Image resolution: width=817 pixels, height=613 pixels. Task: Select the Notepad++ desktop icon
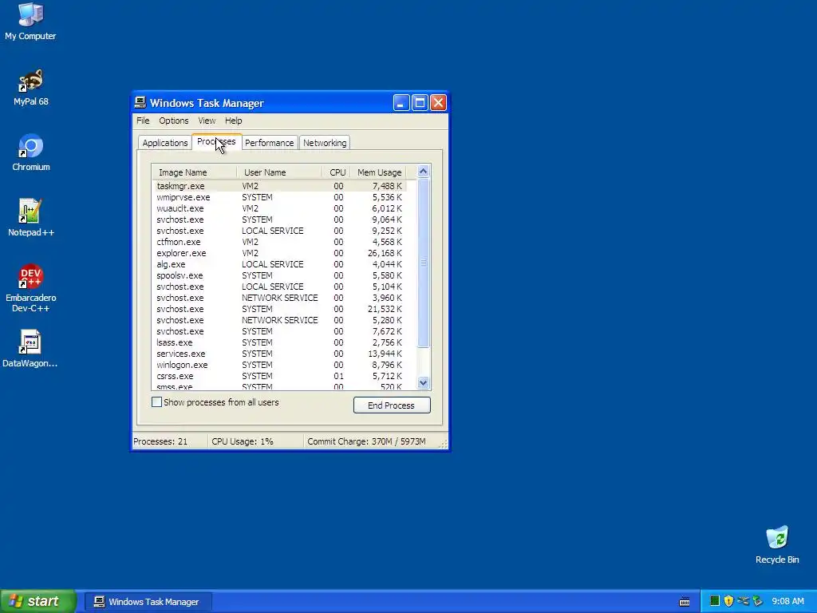coord(31,217)
